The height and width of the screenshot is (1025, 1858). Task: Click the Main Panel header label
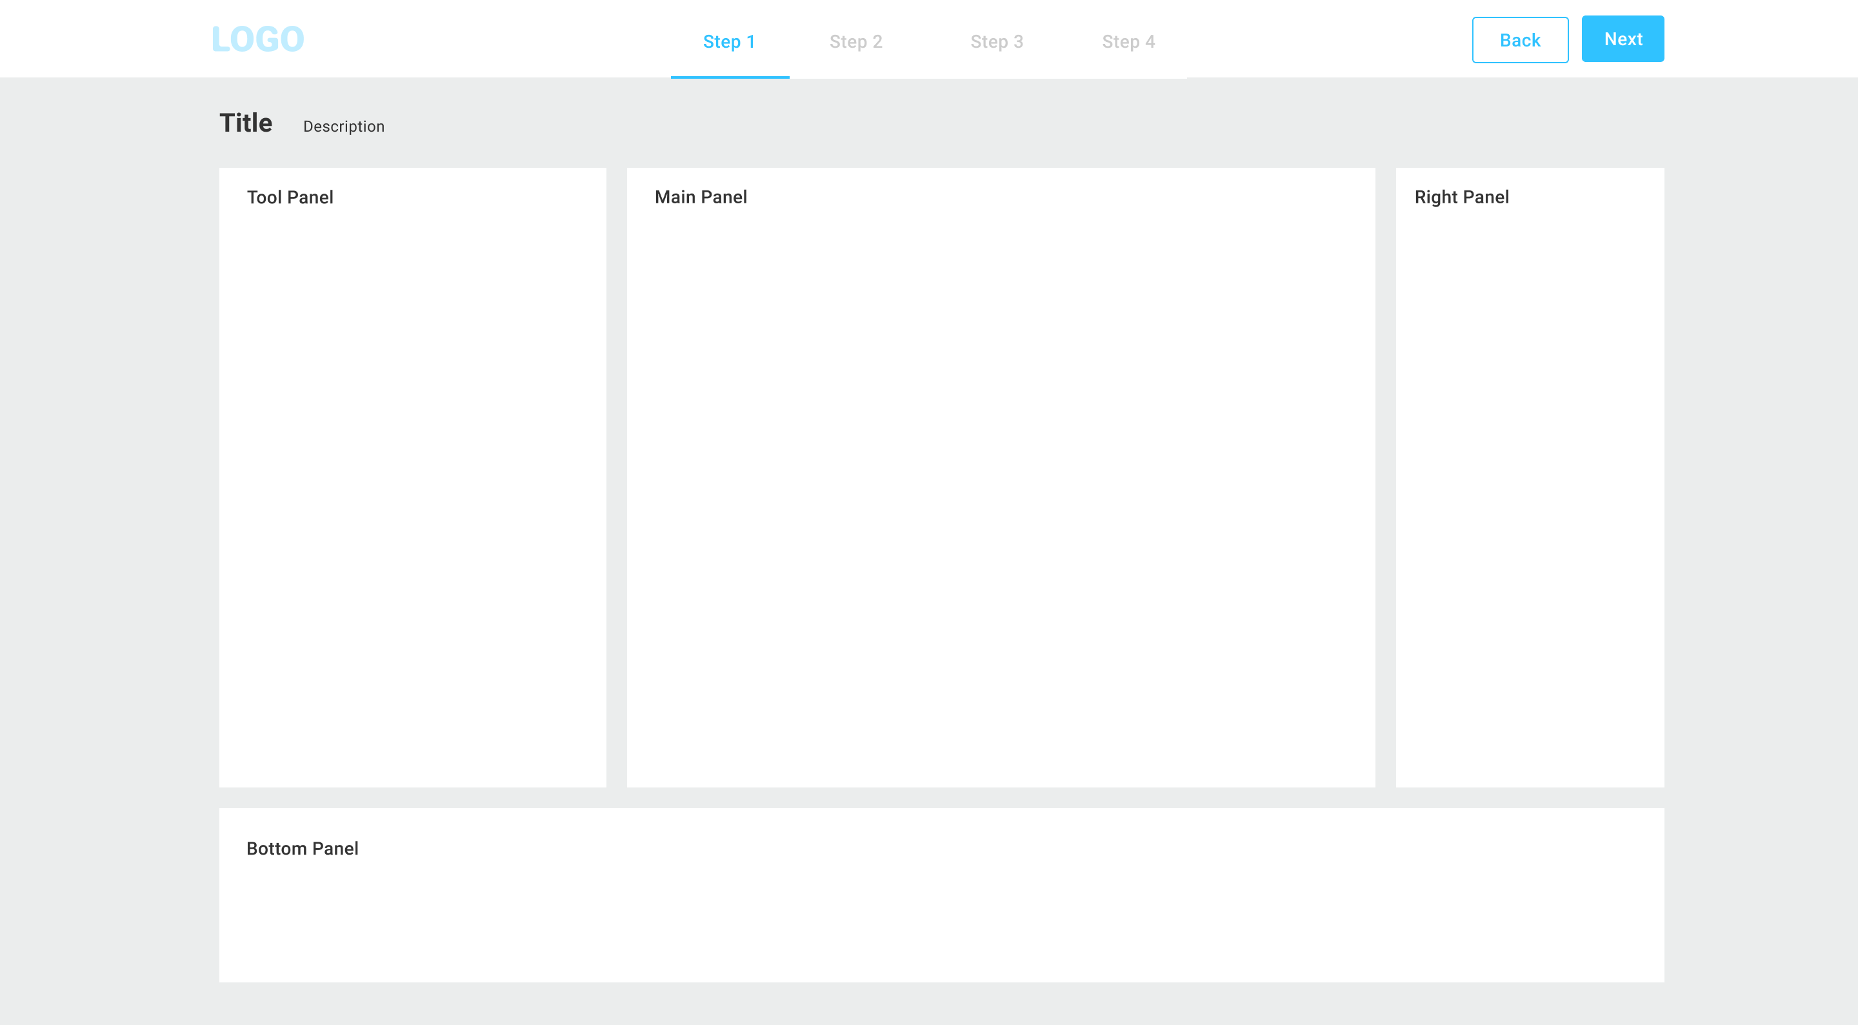[701, 196]
